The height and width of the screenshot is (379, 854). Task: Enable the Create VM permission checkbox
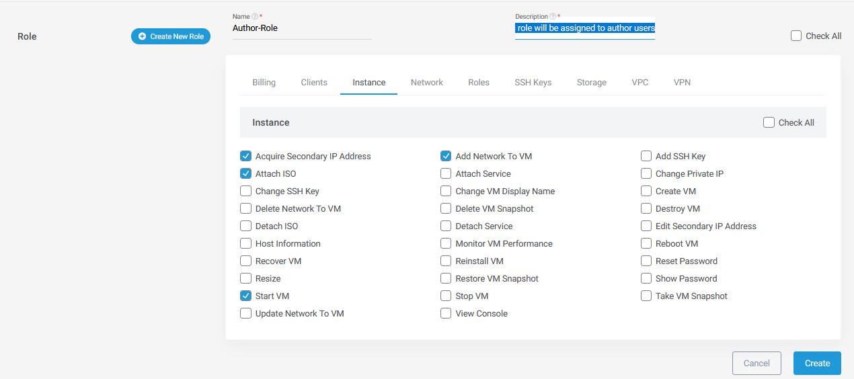click(646, 191)
